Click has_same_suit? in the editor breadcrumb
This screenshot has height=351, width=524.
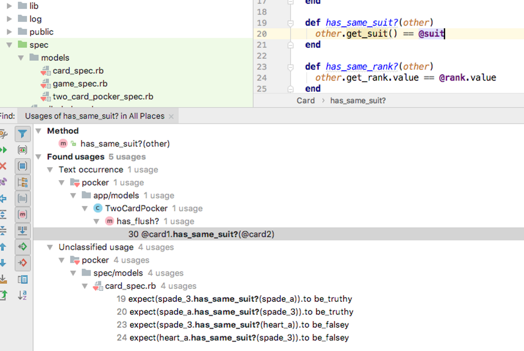click(x=358, y=101)
